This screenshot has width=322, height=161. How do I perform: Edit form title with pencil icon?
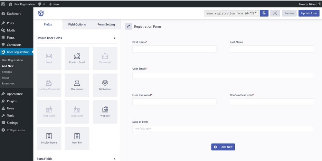click(128, 26)
